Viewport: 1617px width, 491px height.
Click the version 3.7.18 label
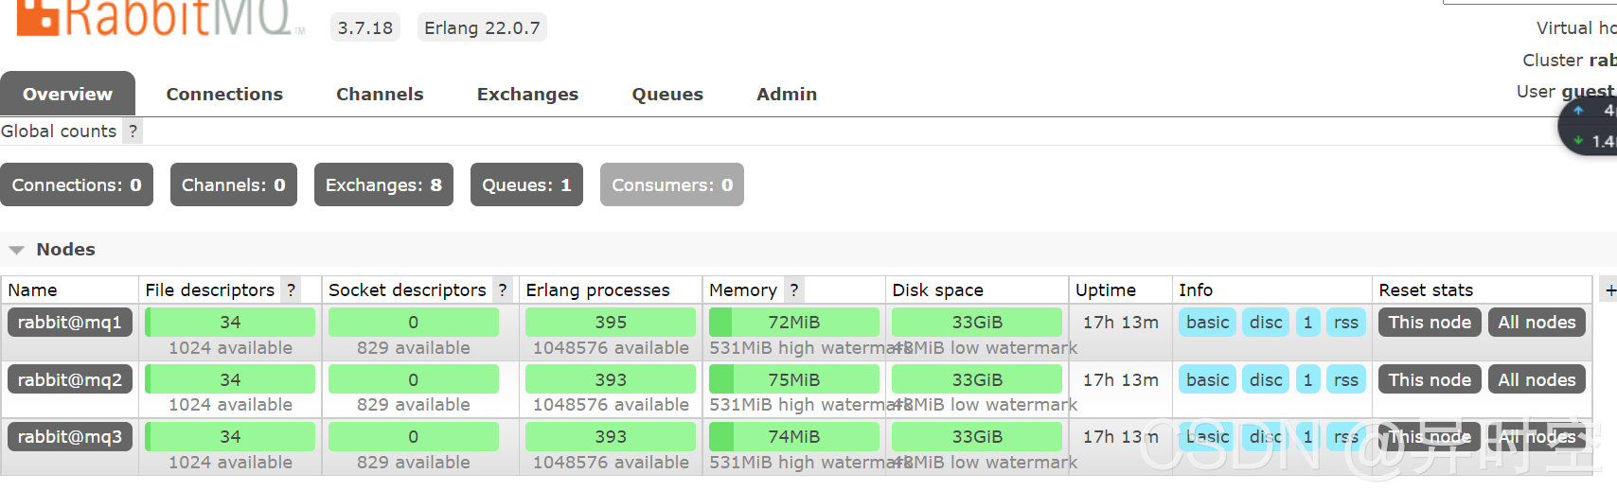(x=365, y=27)
